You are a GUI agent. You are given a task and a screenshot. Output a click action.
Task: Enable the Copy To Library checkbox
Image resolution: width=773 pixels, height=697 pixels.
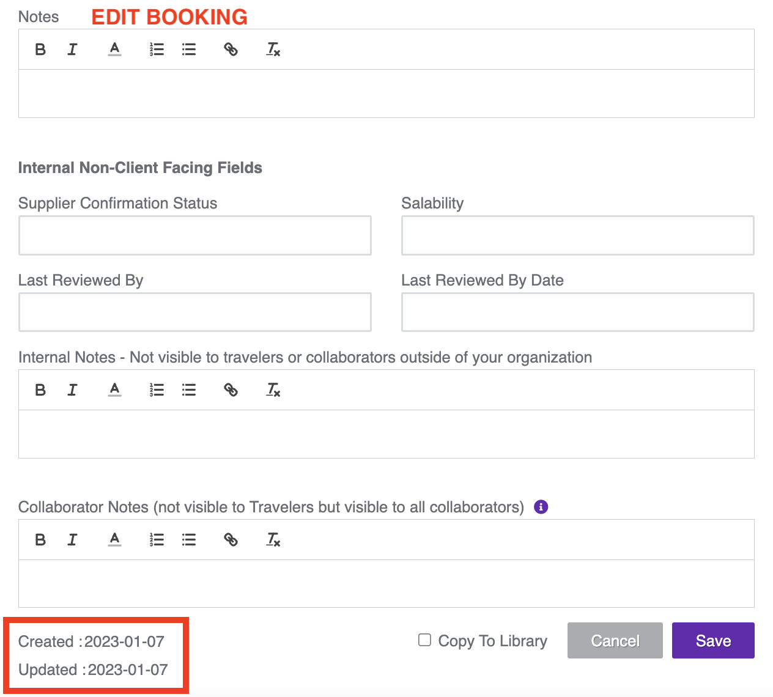424,640
